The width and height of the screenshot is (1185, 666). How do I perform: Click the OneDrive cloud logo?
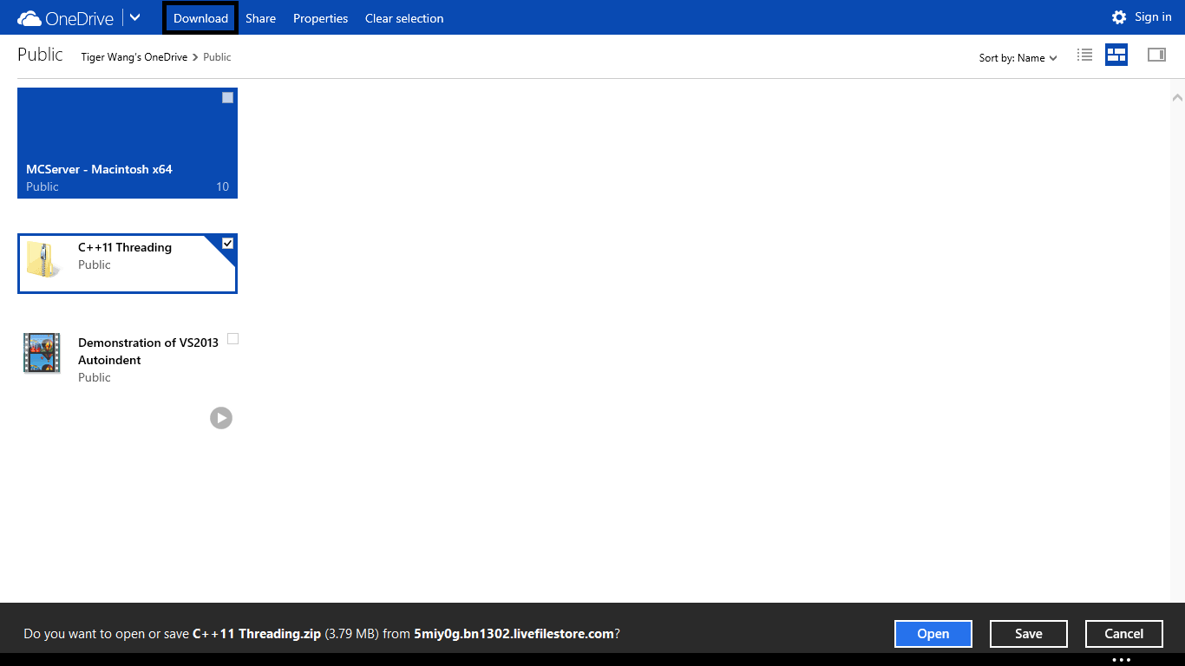pos(29,18)
